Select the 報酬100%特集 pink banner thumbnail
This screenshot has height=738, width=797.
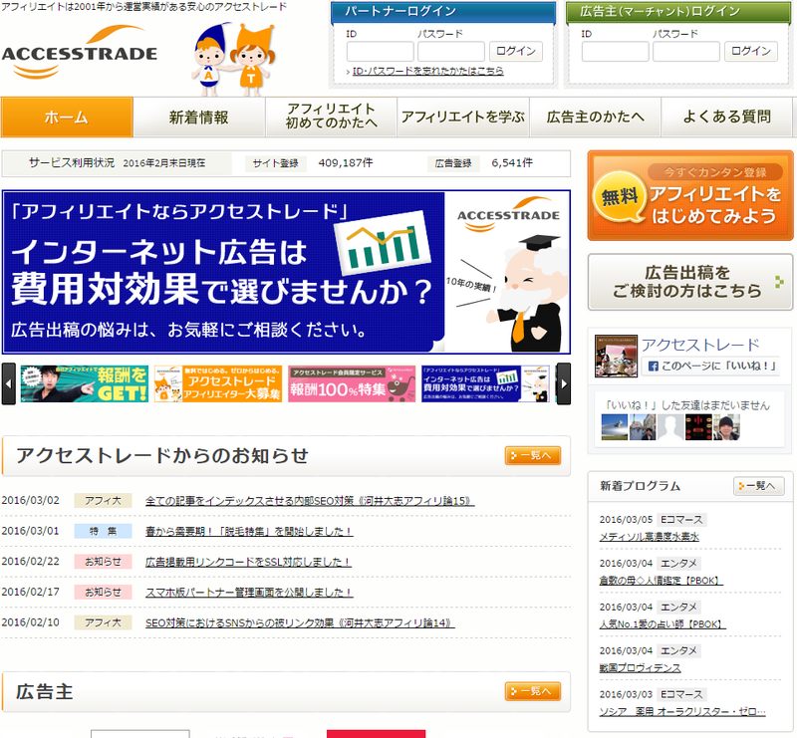pyautogui.click(x=352, y=383)
